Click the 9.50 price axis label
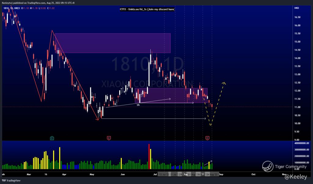 tap(297, 132)
